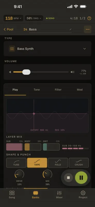Pause playback with the green pause button
The image size is (95, 207).
81,178
